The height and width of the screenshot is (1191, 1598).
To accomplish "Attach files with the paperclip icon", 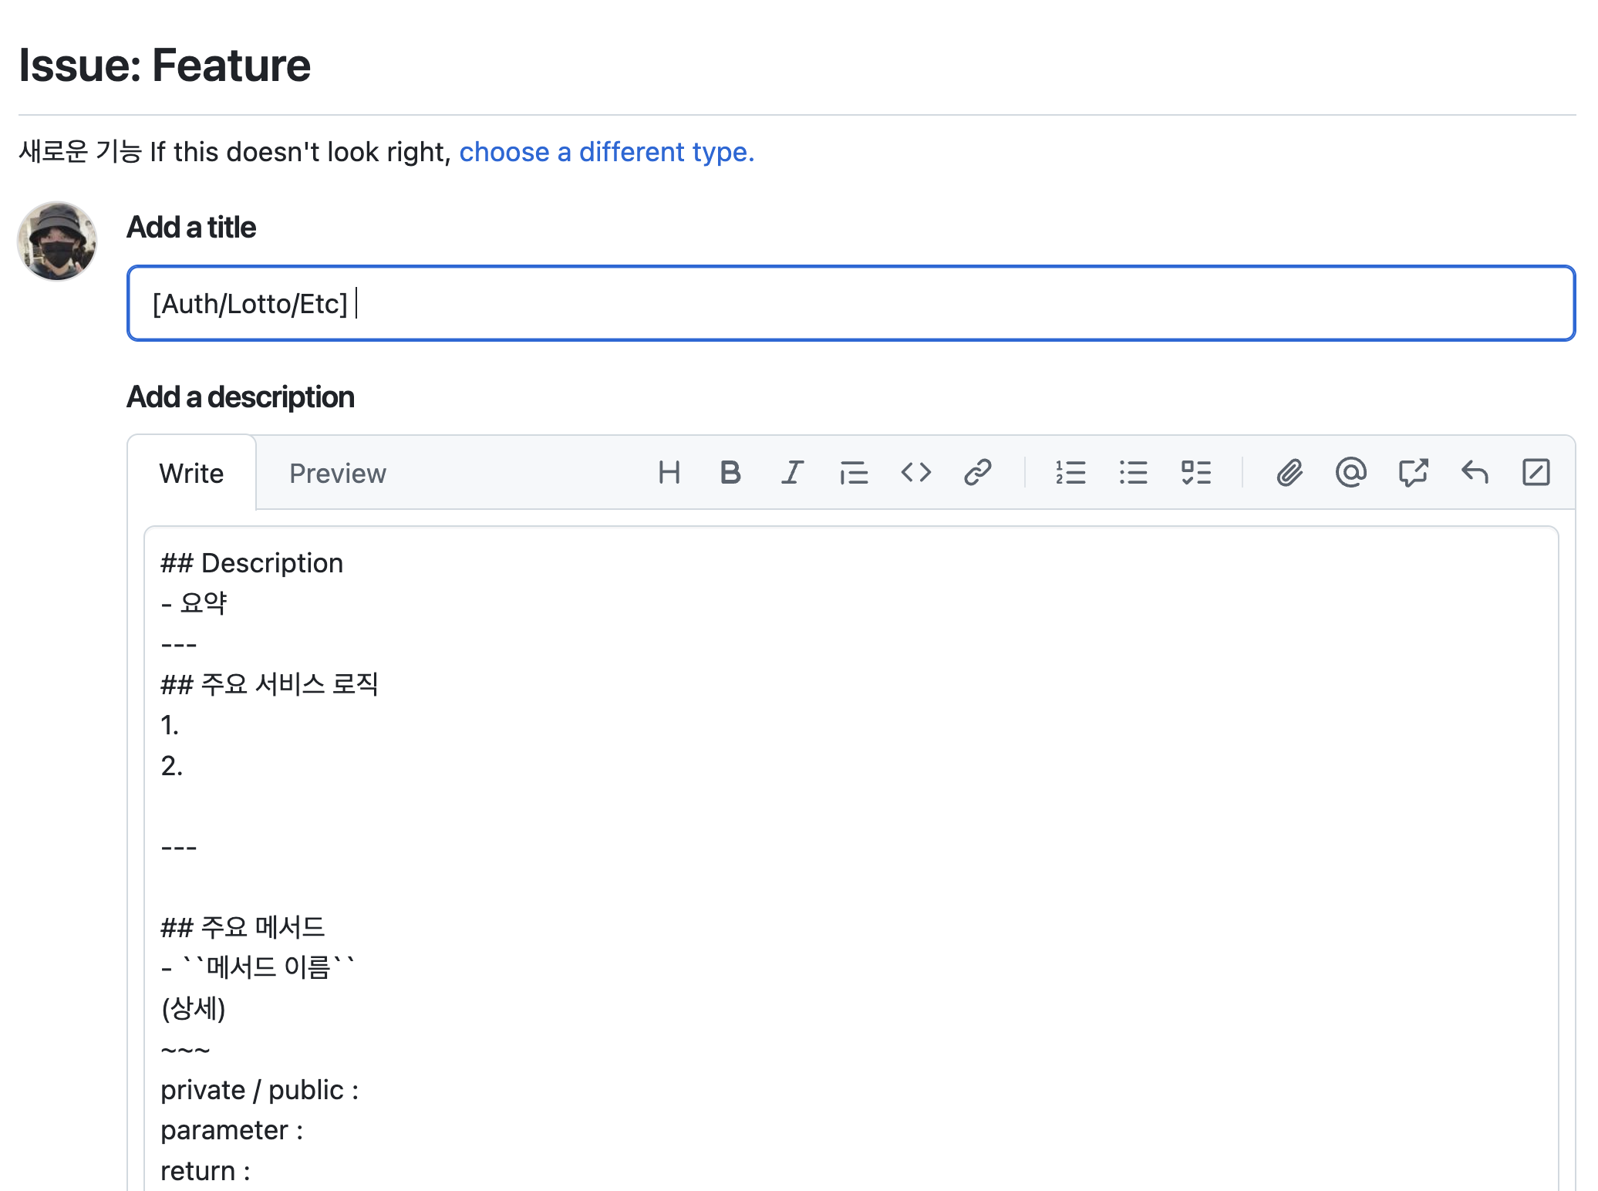I will tap(1290, 472).
